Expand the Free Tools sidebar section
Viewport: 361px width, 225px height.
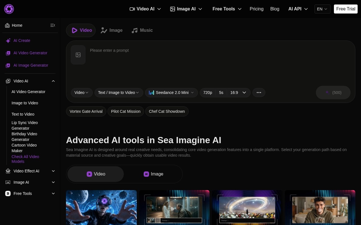coord(53,193)
